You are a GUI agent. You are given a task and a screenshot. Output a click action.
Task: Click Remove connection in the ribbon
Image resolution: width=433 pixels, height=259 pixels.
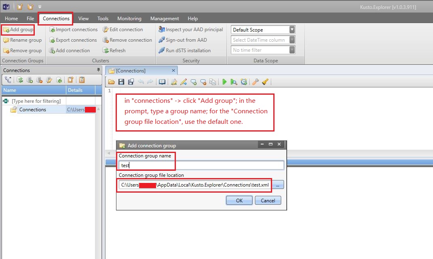click(x=127, y=40)
